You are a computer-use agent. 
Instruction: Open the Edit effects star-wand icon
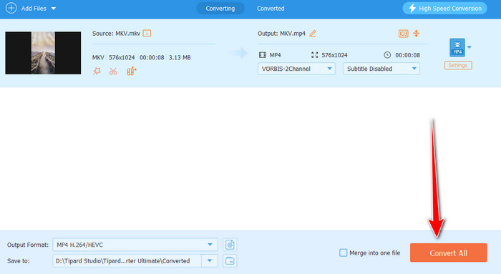97,72
